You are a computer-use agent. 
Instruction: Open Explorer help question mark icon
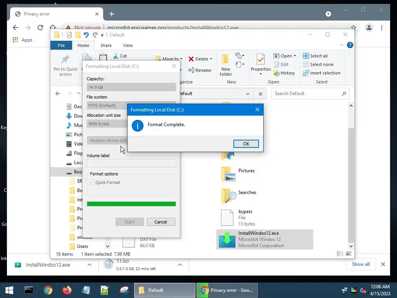(x=350, y=45)
